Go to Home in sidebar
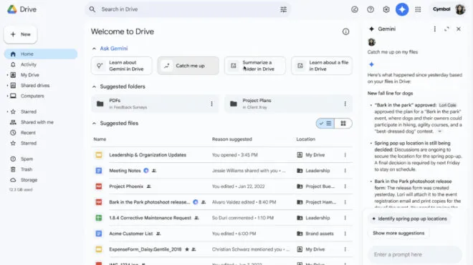Screen dimensions: 473x265 click(41, 54)
